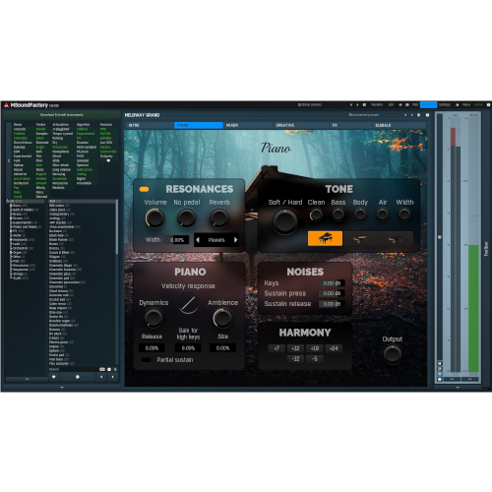Viewport: 492px width, 492px height.
Task: Click the home icon in top bar
Action: coord(458,105)
